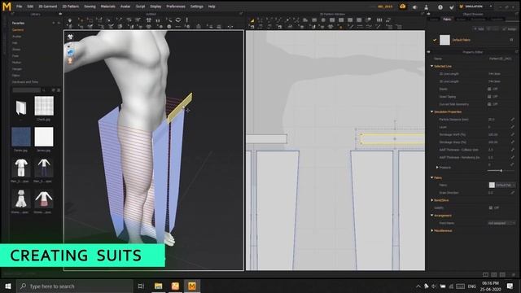Open the user account icon
The width and height of the screenshot is (521, 293).
(427, 7)
